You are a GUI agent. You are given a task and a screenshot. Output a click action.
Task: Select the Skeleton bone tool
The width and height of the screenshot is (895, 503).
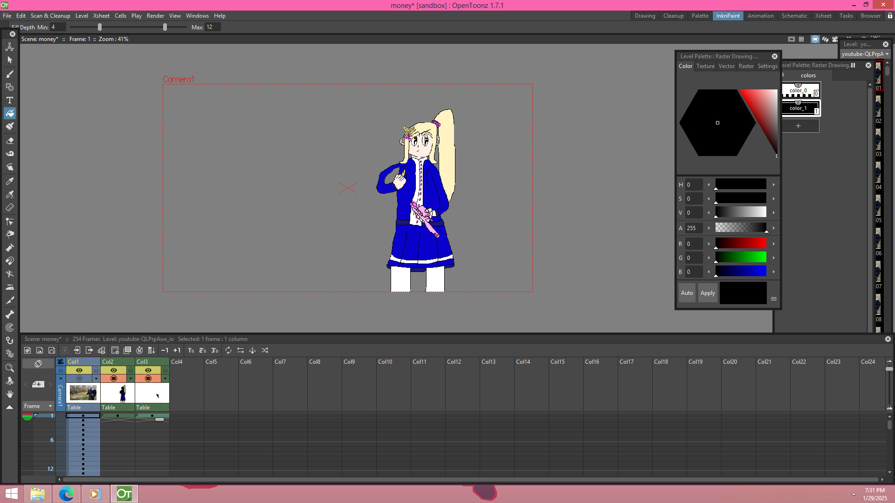9,314
